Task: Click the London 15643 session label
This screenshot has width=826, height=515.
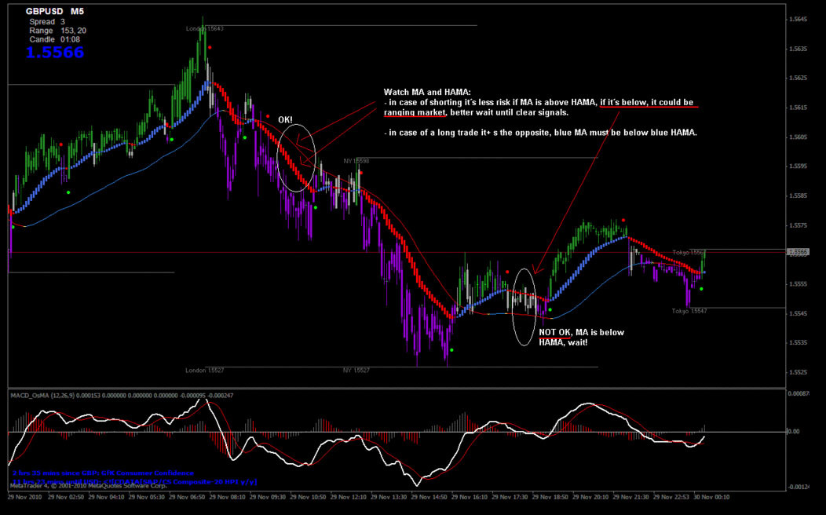Action: 204,29
